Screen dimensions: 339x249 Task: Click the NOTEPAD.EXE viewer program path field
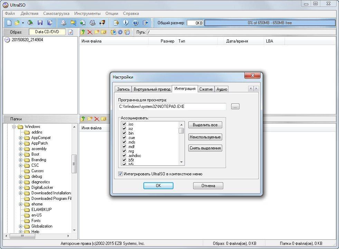(172, 107)
